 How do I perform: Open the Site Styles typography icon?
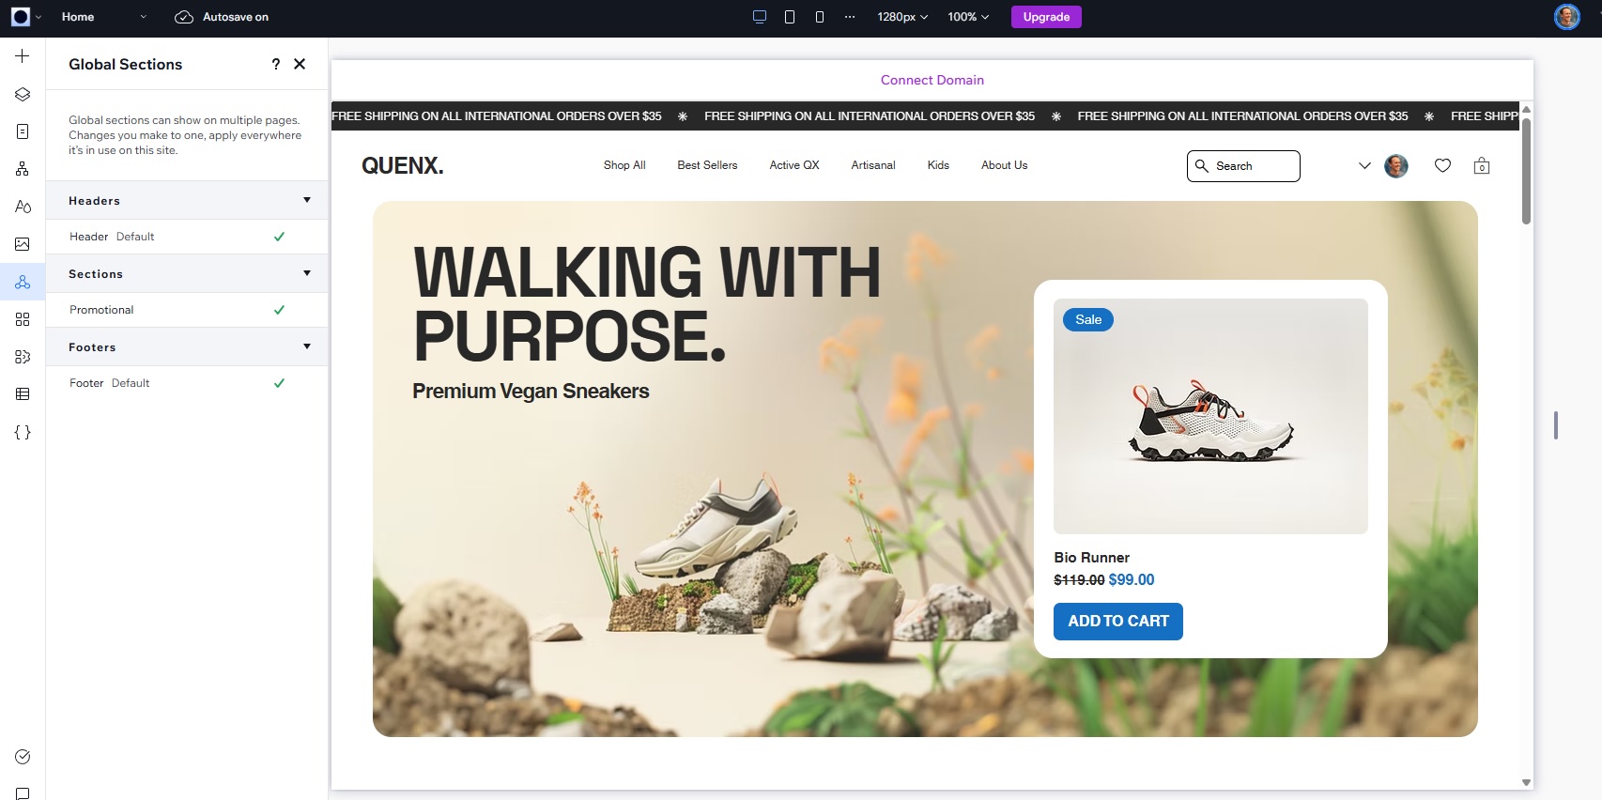pyautogui.click(x=23, y=207)
